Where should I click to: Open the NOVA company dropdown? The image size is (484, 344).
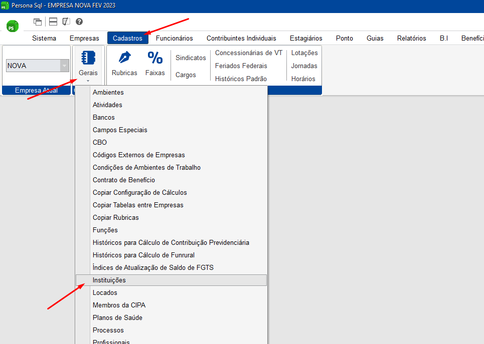pos(64,66)
